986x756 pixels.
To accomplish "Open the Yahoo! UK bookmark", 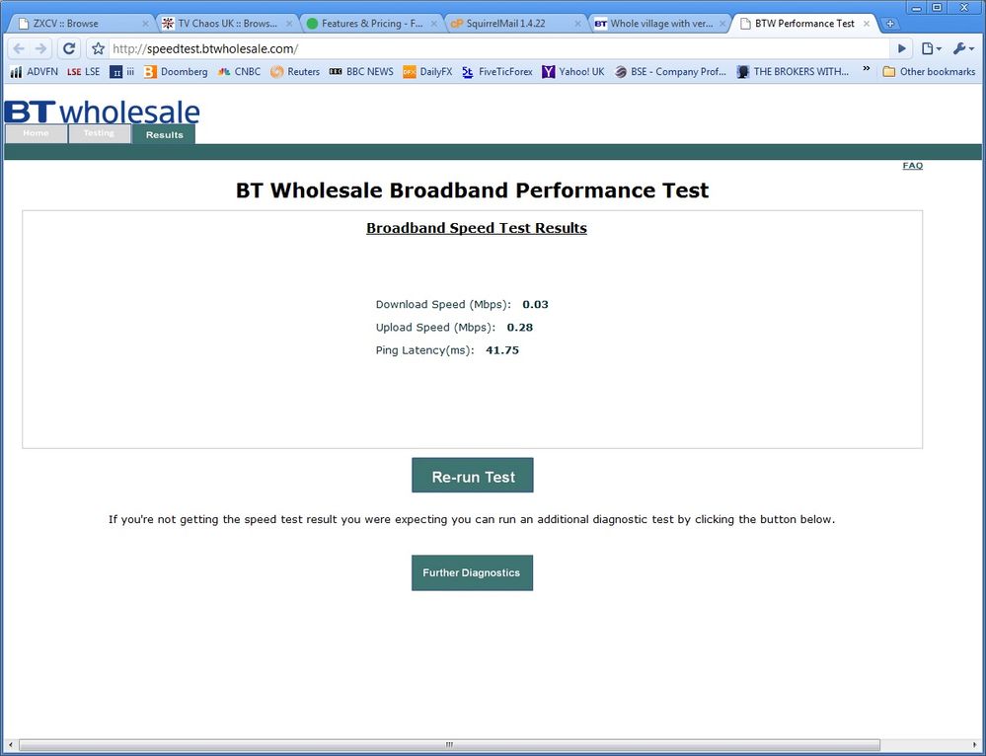I will point(572,72).
